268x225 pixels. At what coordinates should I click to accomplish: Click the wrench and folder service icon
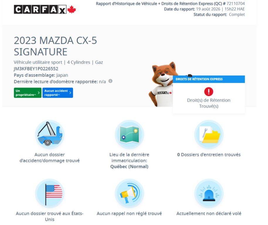[209, 134]
